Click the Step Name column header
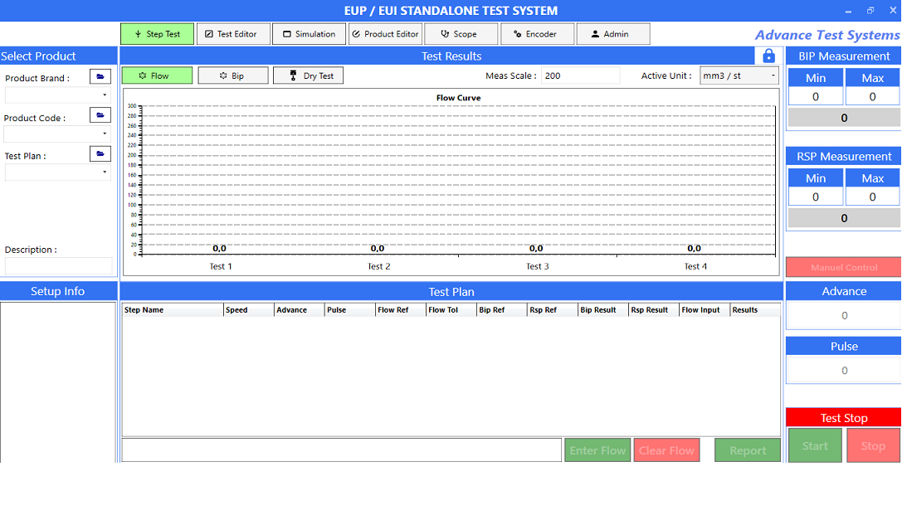The width and height of the screenshot is (907, 510). [x=172, y=310]
